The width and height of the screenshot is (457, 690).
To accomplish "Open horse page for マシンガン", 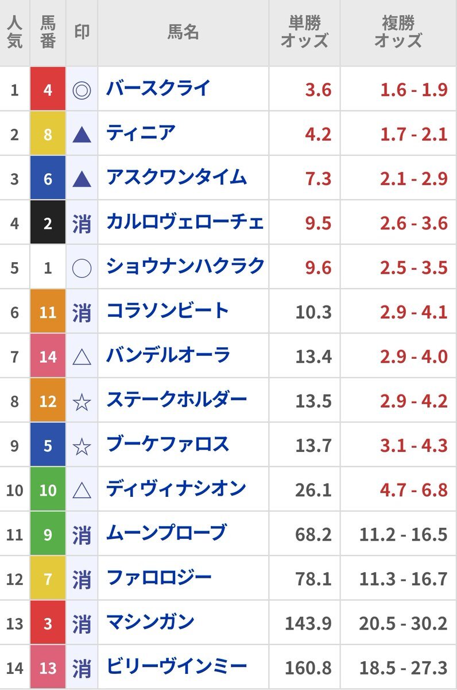I will pyautogui.click(x=150, y=622).
